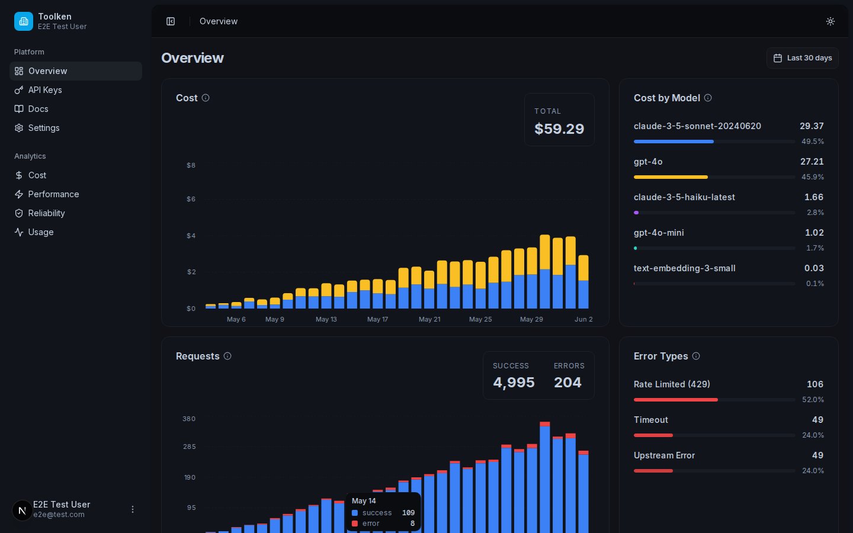Viewport: 853px width, 533px height.
Task: Click the Toolken logo icon
Action: [24, 21]
